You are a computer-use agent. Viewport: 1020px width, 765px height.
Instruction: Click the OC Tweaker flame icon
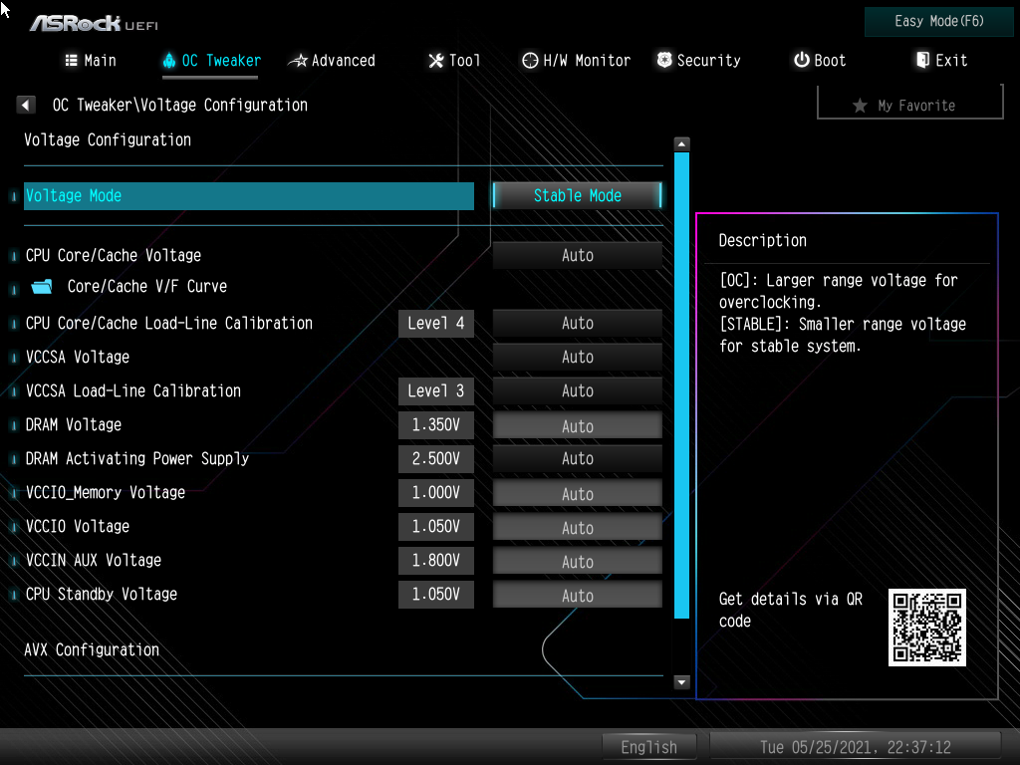(167, 60)
